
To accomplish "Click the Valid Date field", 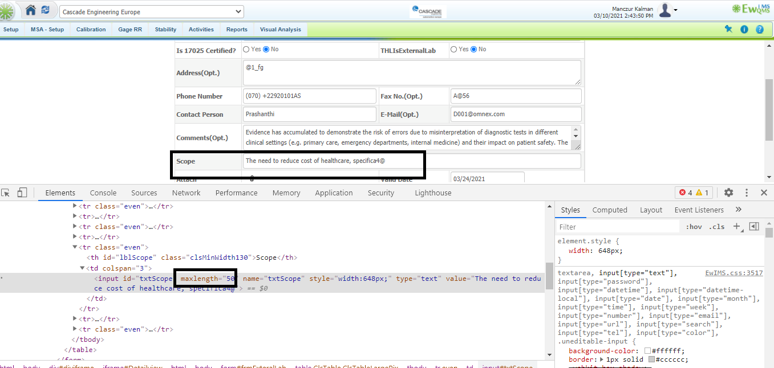I will click(487, 178).
